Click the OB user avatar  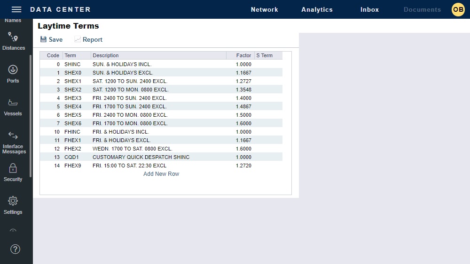458,9
